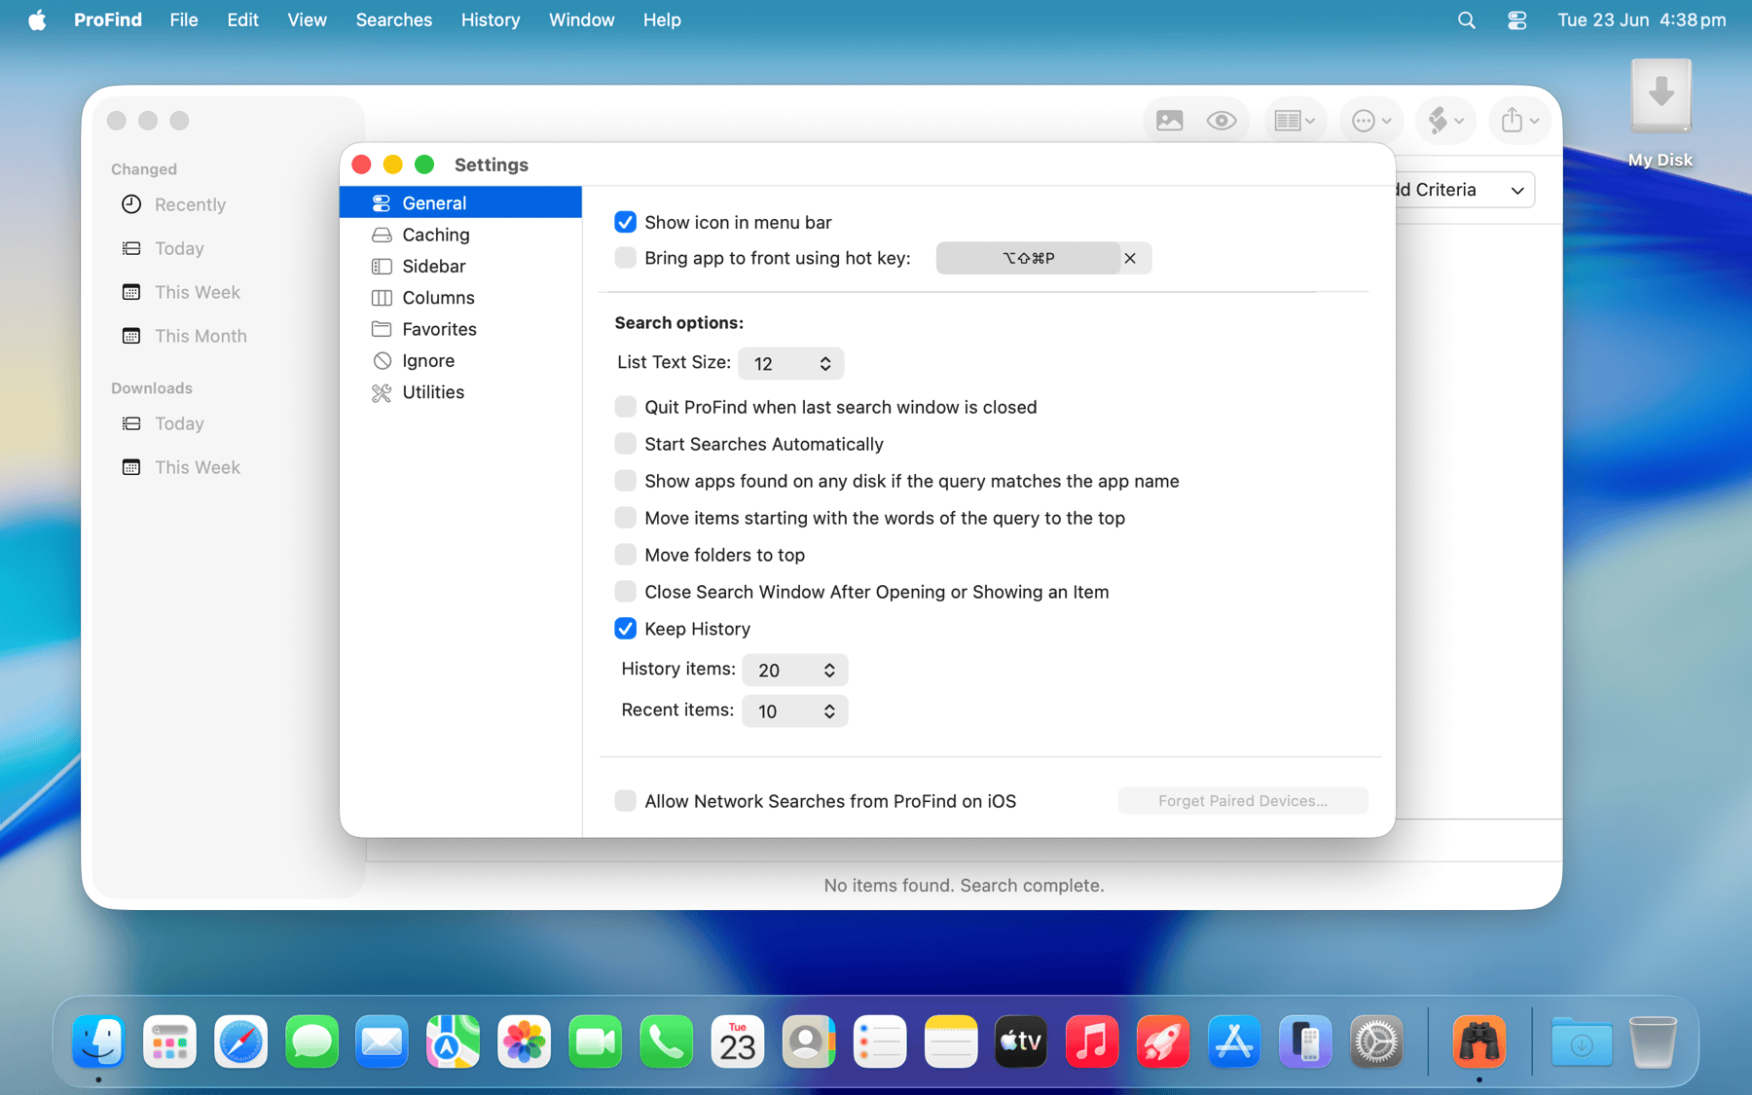Screen dimensions: 1752x1095
Task: Open the Favorites settings pane
Action: [x=460, y=329]
